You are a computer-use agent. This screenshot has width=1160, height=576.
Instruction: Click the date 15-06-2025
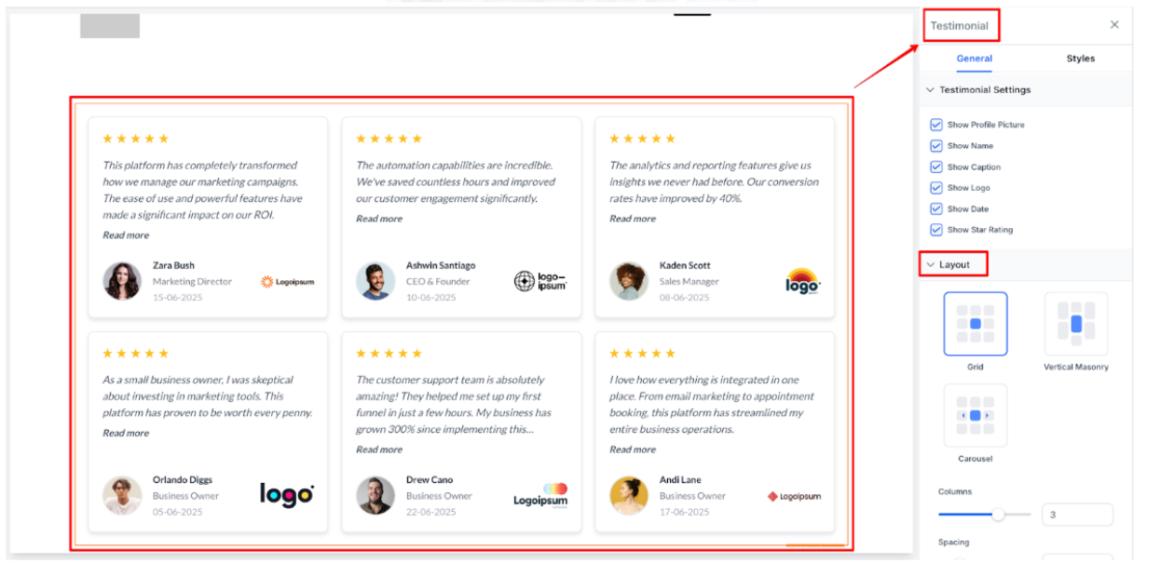(x=178, y=298)
